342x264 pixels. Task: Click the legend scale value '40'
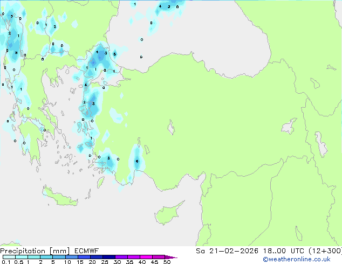142,262
